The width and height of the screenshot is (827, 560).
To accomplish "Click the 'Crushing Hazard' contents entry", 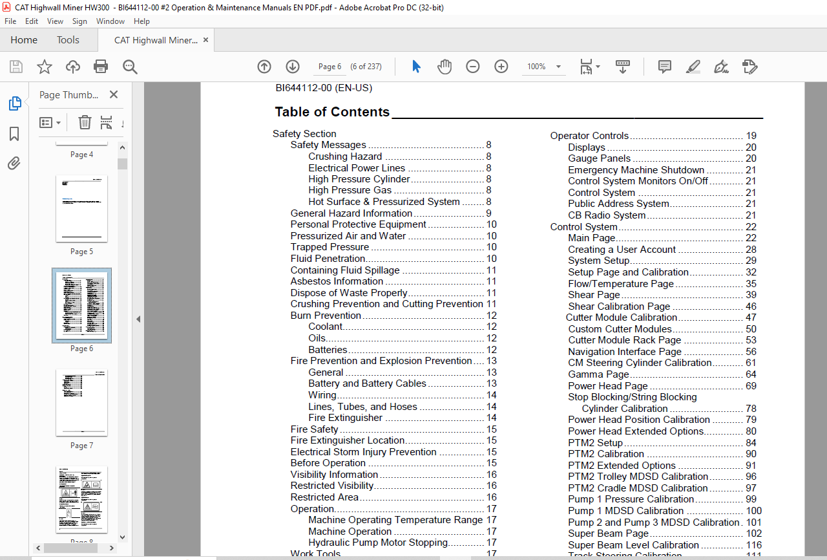I will (345, 156).
